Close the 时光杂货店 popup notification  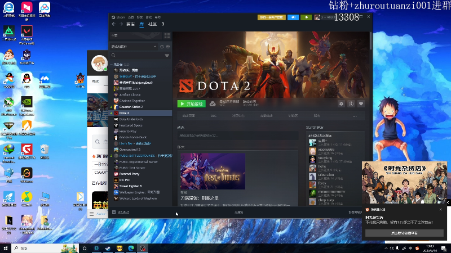pyautogui.click(x=441, y=209)
